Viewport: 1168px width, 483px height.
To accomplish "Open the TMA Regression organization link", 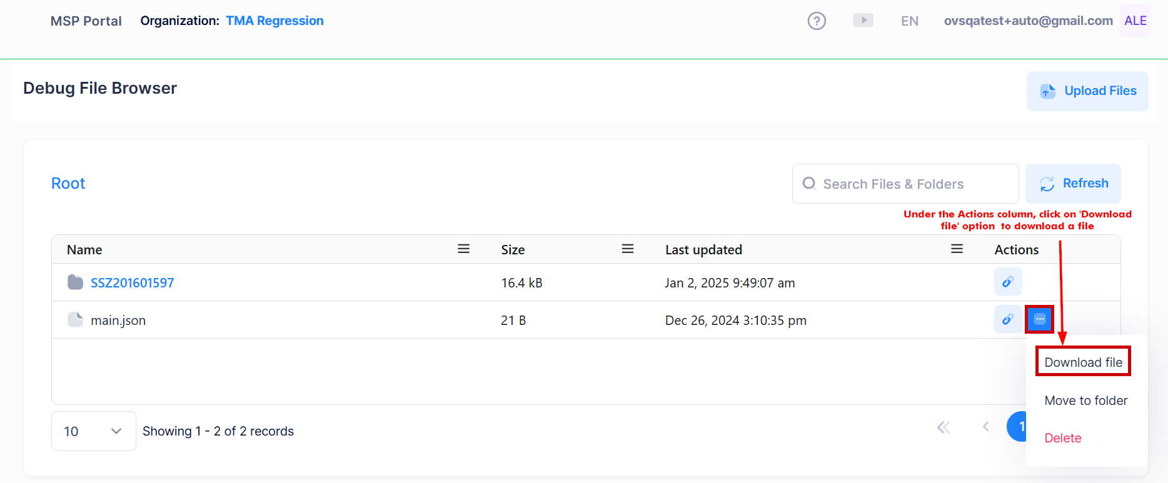I will pos(274,21).
